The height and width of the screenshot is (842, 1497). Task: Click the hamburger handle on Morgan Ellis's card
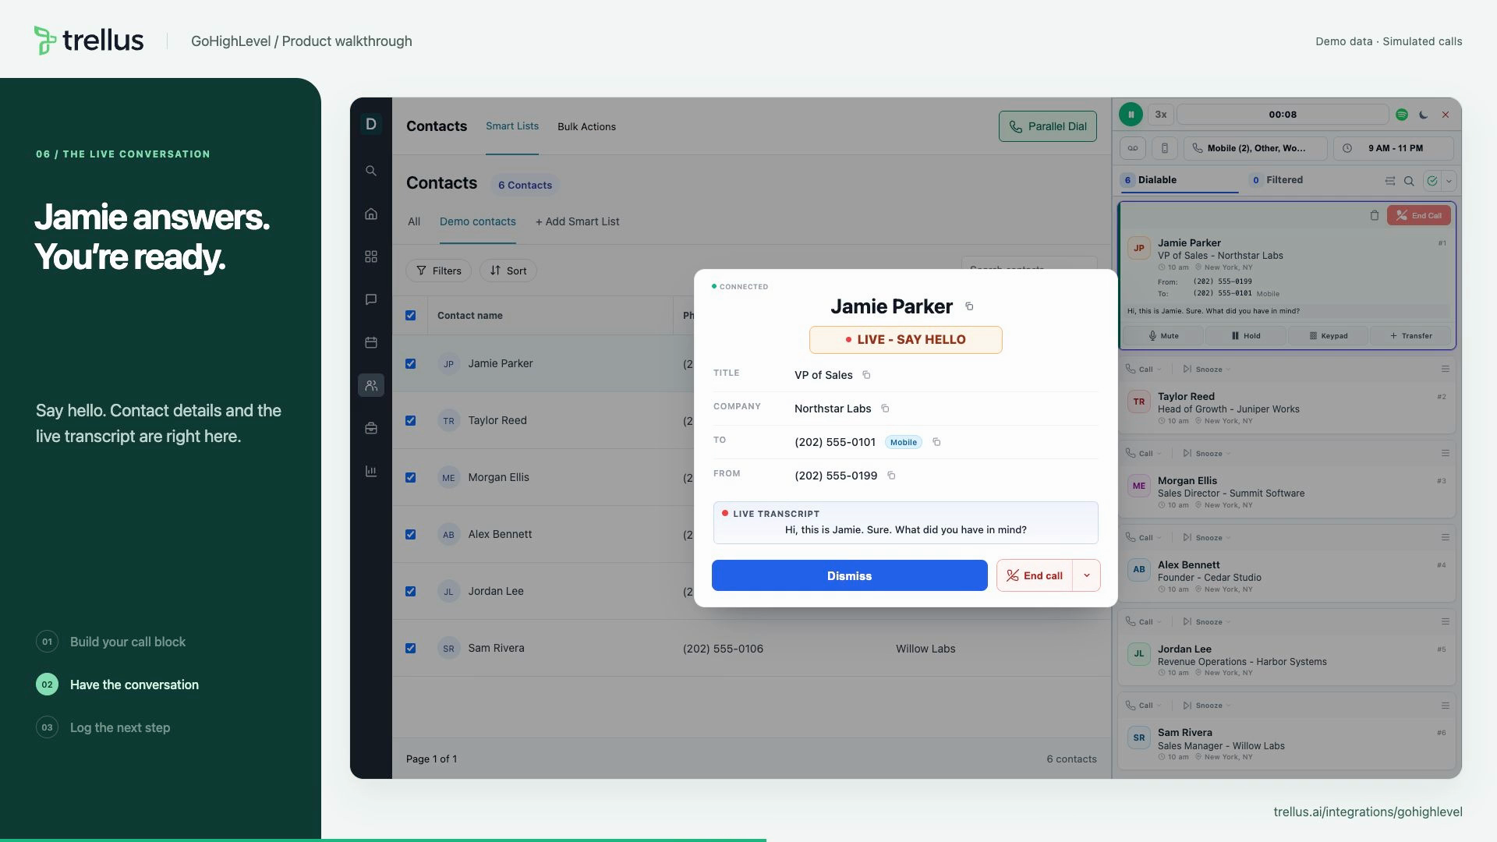1445,454
